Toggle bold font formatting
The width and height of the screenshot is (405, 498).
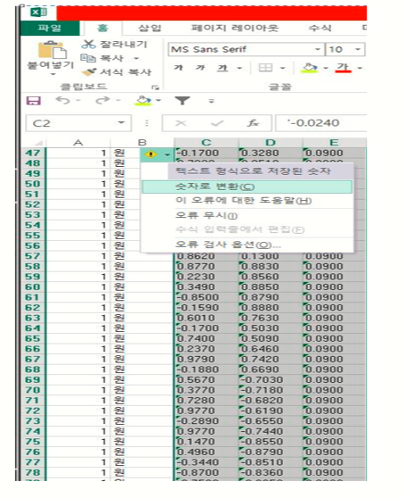(x=178, y=68)
